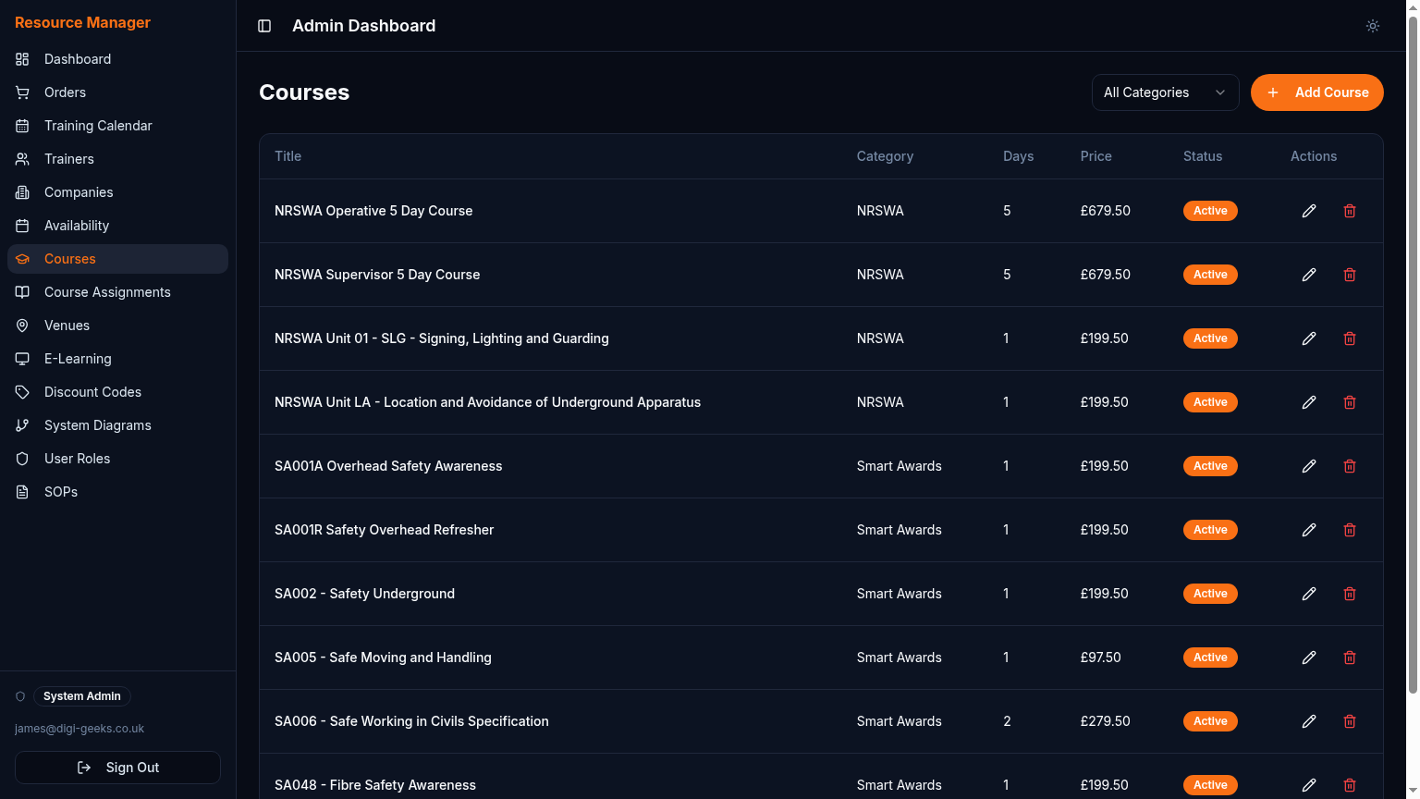
Task: Navigate to SOPs
Action: click(117, 492)
